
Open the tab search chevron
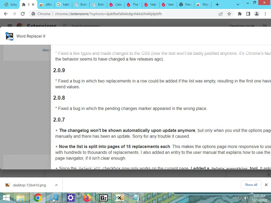pyautogui.click(x=238, y=4)
